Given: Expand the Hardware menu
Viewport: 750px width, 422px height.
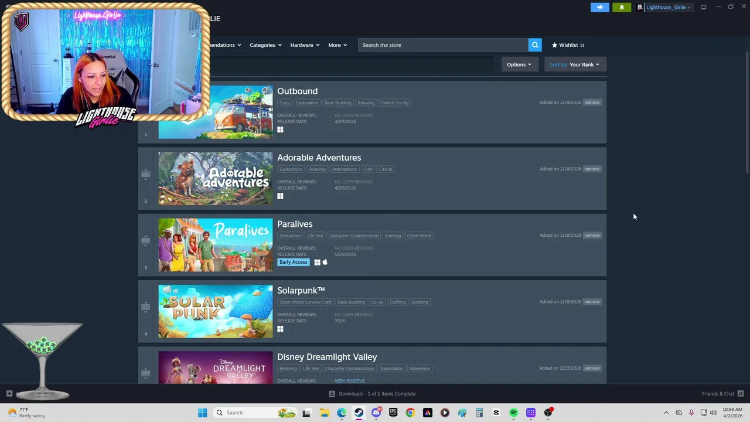Looking at the screenshot, I should click(305, 45).
